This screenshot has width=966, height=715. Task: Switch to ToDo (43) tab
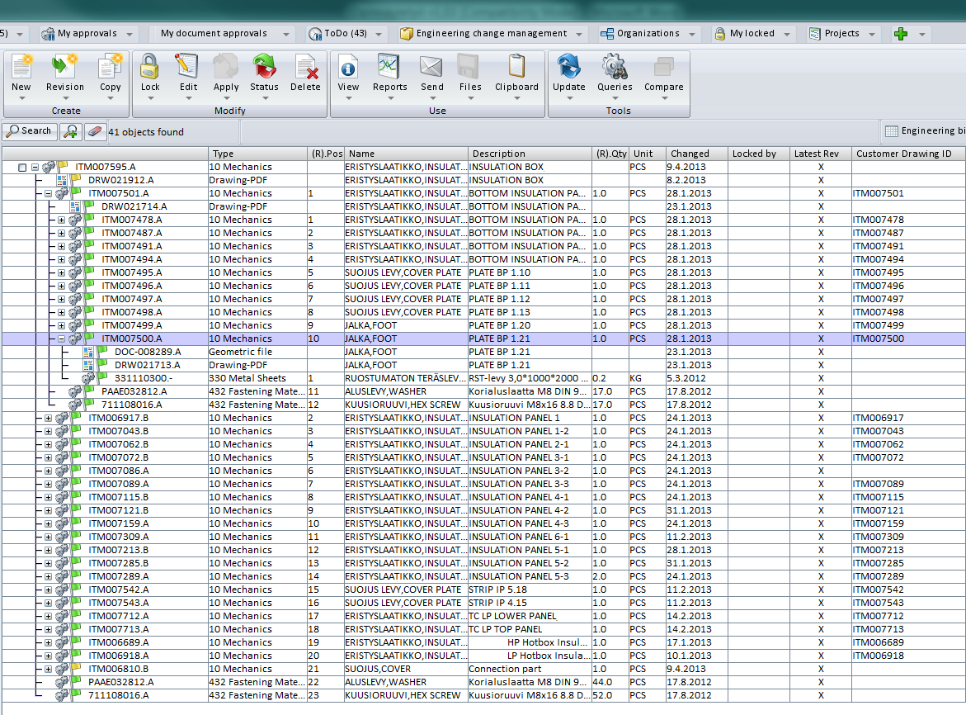pyautogui.click(x=345, y=33)
